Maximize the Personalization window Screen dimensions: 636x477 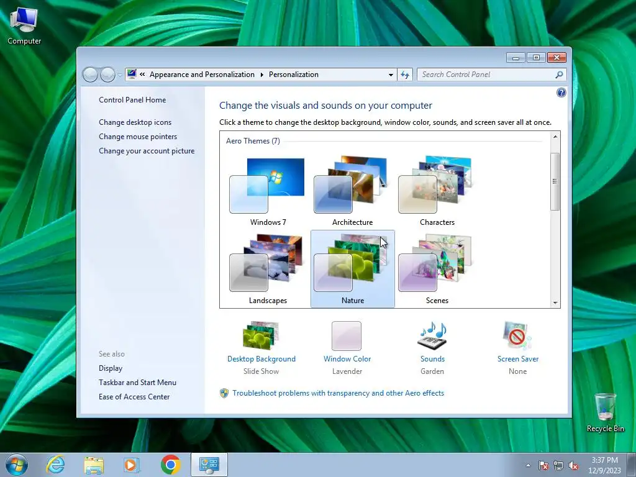pyautogui.click(x=536, y=58)
